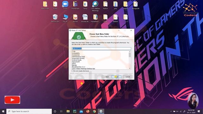Screen dimensions: 203x114
Task: Open the Anchal_Re... document icon
Action: tap(85, 18)
